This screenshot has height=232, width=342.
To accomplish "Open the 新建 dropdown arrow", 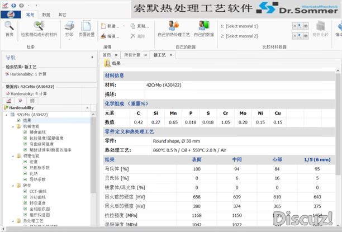I will (123, 26).
